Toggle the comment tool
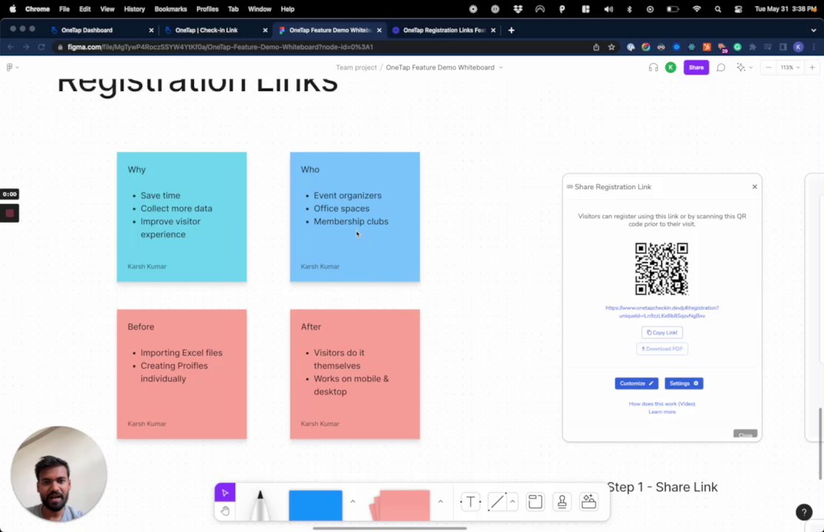 point(720,67)
